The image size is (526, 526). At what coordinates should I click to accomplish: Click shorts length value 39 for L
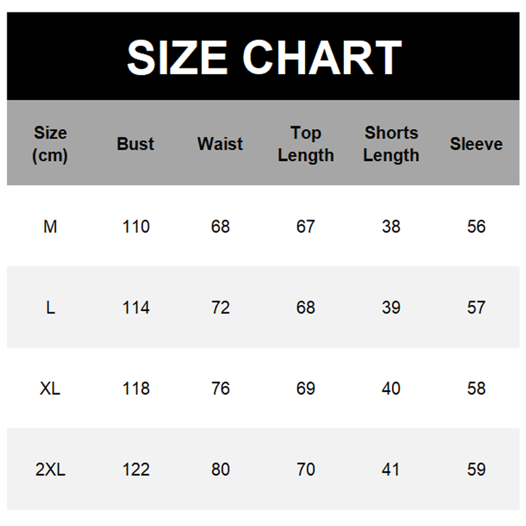pos(391,308)
